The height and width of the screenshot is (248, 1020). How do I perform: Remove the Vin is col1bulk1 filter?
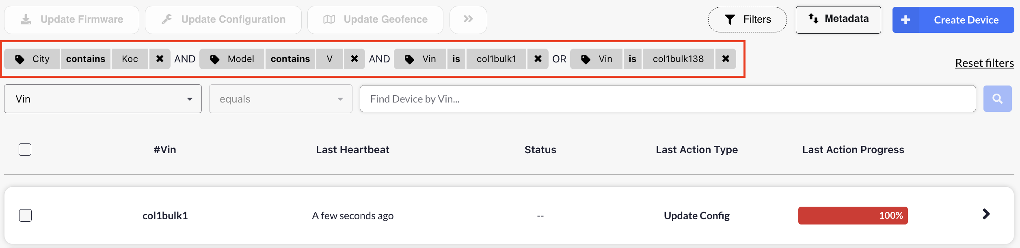[538, 59]
